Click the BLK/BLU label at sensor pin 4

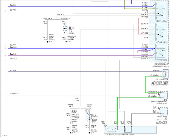156,70
